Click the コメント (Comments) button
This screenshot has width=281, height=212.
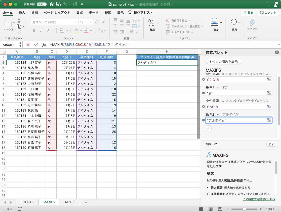coord(268,13)
